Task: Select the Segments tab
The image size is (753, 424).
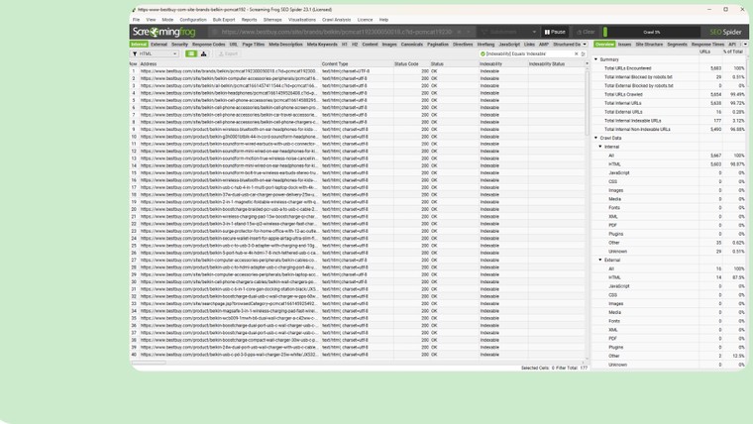Action: tap(677, 45)
